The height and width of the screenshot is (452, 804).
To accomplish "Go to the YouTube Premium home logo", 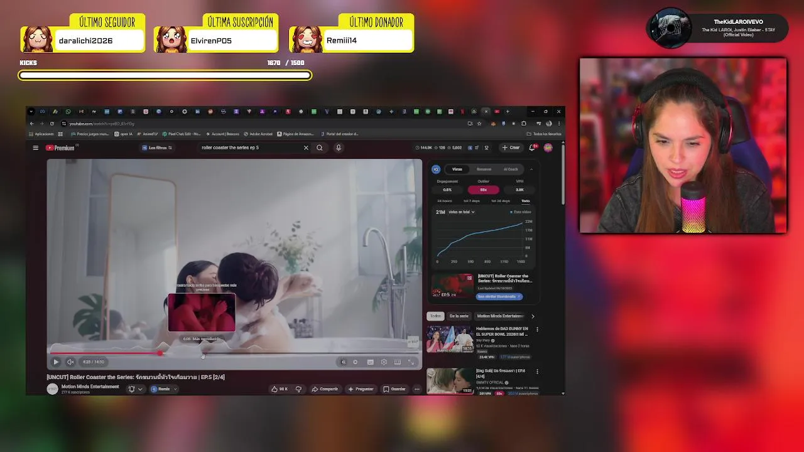I will click(x=60, y=148).
